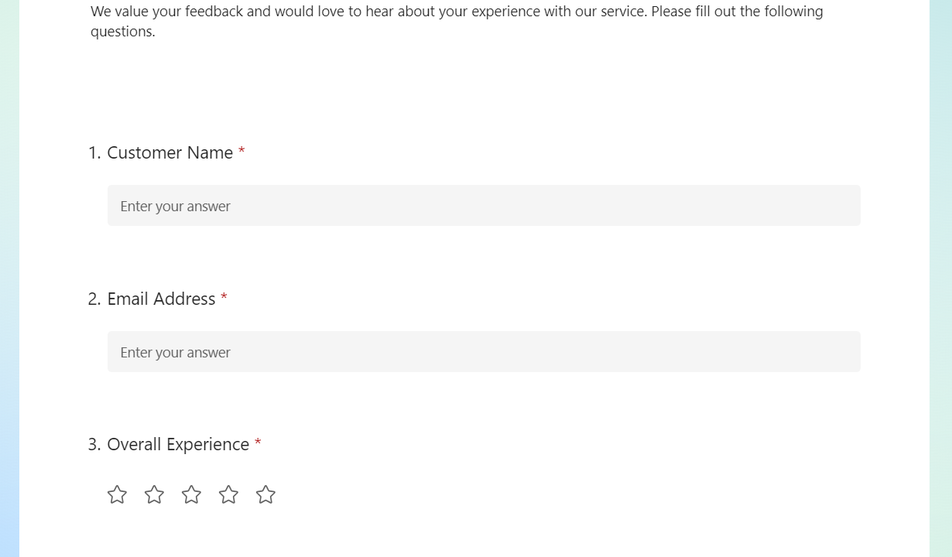Click question number "1." before Customer Name
The height and width of the screenshot is (557, 952).
[94, 153]
